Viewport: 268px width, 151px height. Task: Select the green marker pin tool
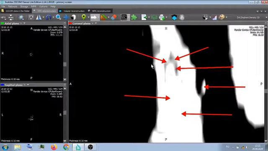pos(84,17)
